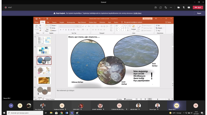Select slide 5 thumbnail
Viewport: 207px width, 115px height.
point(44,40)
